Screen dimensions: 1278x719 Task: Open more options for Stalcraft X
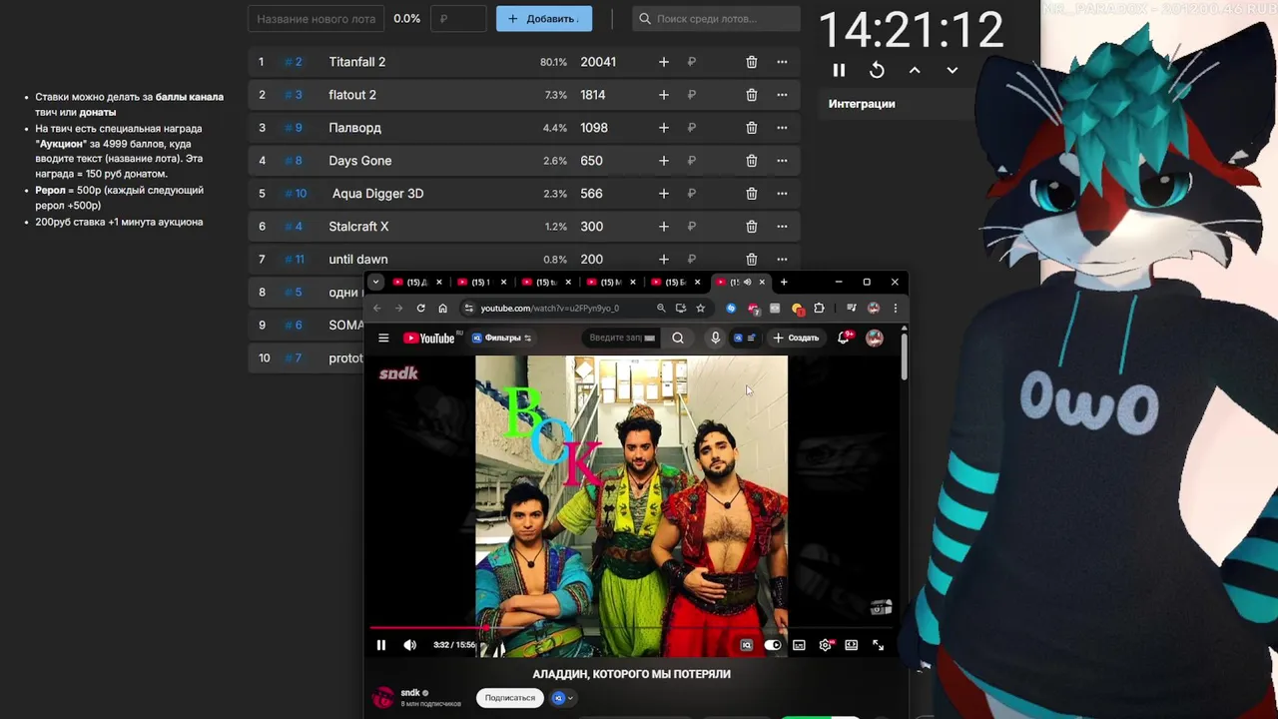(782, 227)
